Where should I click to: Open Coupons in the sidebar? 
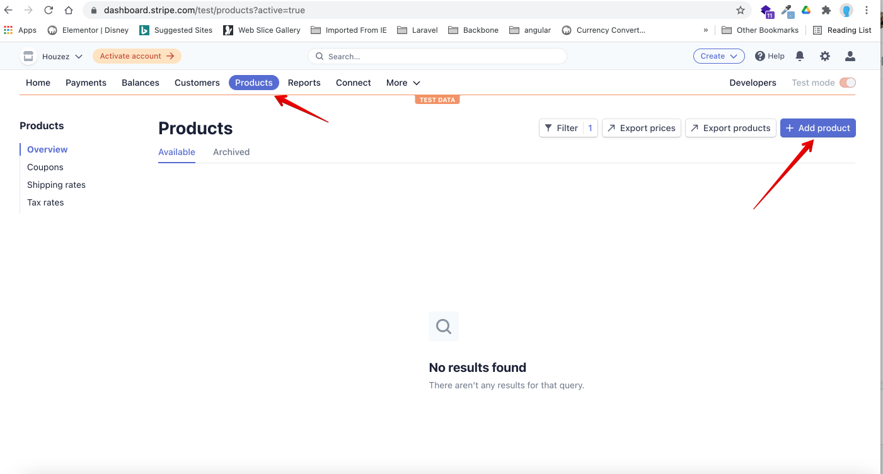point(45,167)
